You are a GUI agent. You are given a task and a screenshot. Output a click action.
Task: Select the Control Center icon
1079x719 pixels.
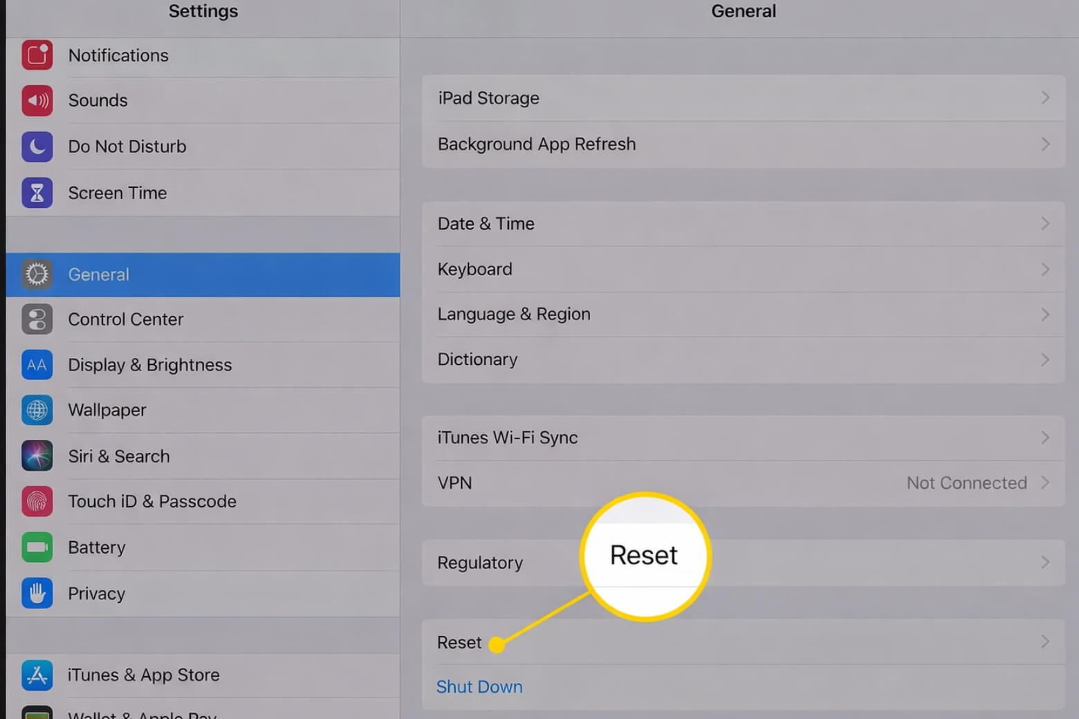[37, 319]
